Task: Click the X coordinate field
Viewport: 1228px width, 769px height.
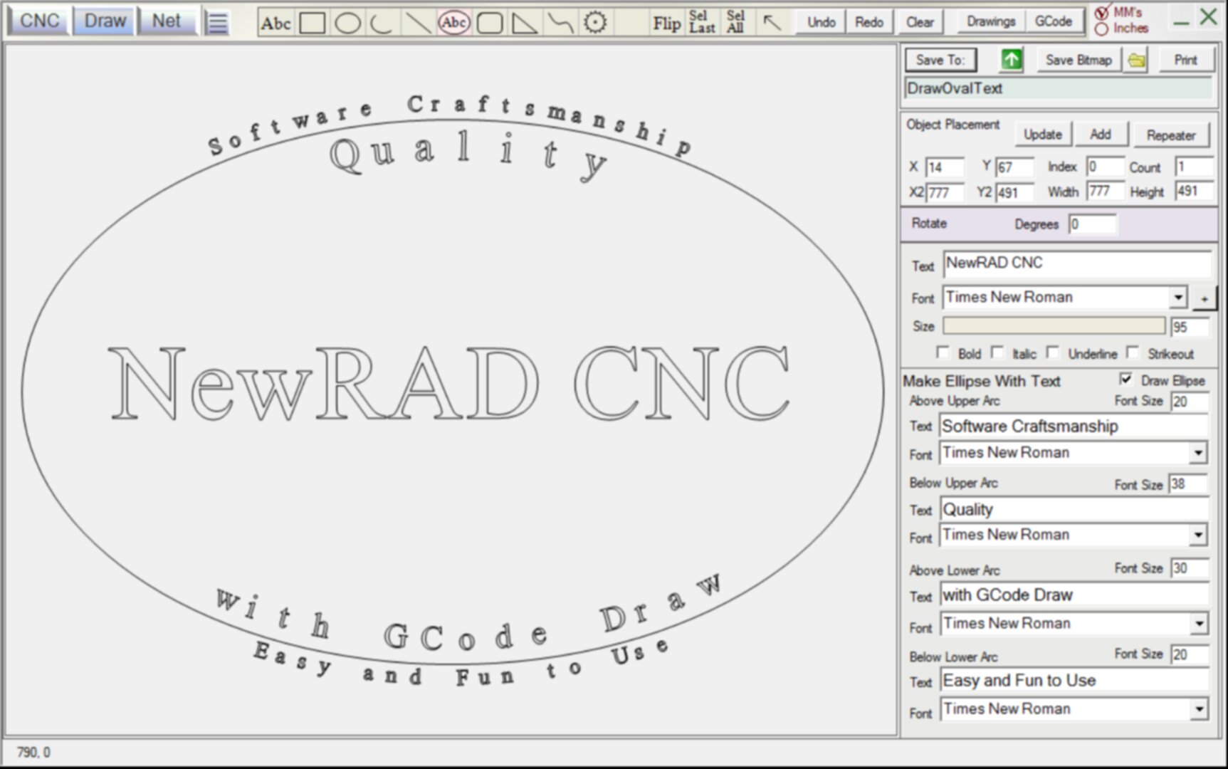Action: point(944,167)
